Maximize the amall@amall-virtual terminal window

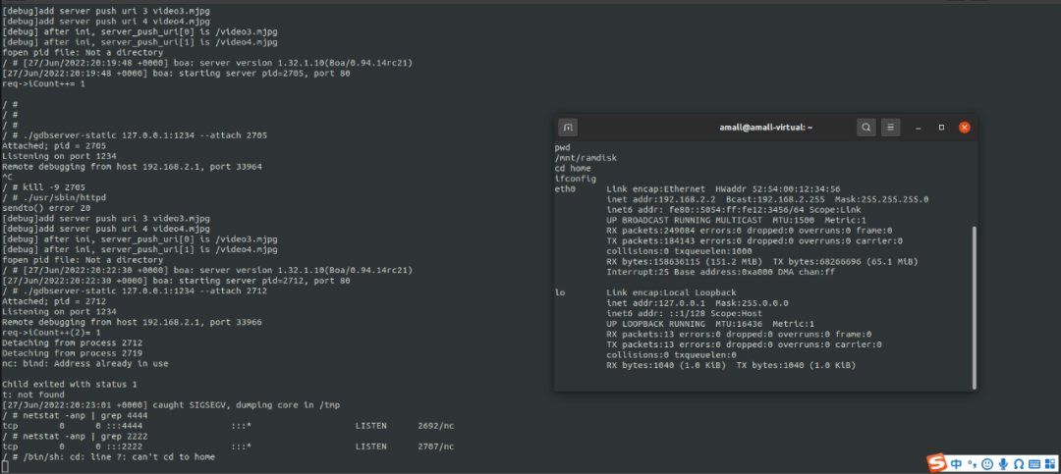[941, 128]
